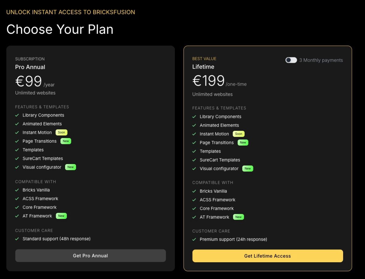Select ACSS Framework in the Pro Annual list
The image size is (365, 279).
40,199
